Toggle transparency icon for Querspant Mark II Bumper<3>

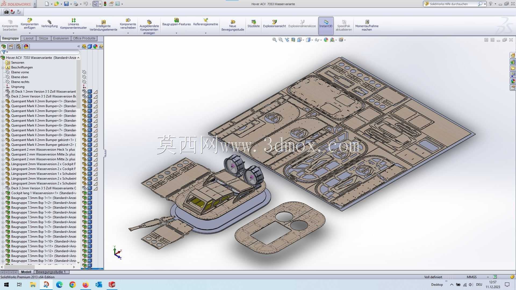pyautogui.click(x=95, y=111)
